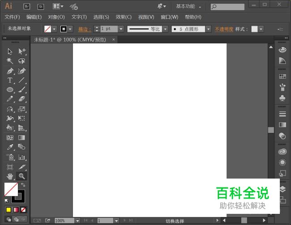Set paint mode to None
This screenshot has height=225, width=291.
pos(23,210)
